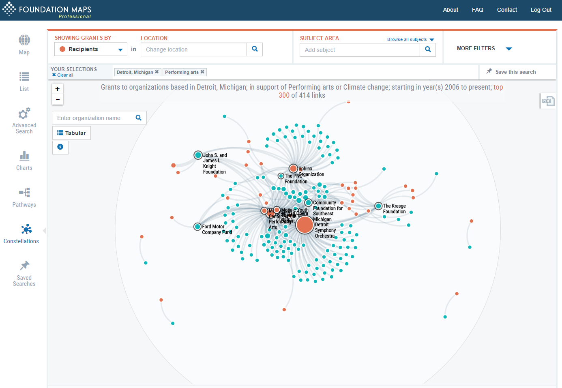
Task: Open FAQ page
Action: pos(478,10)
